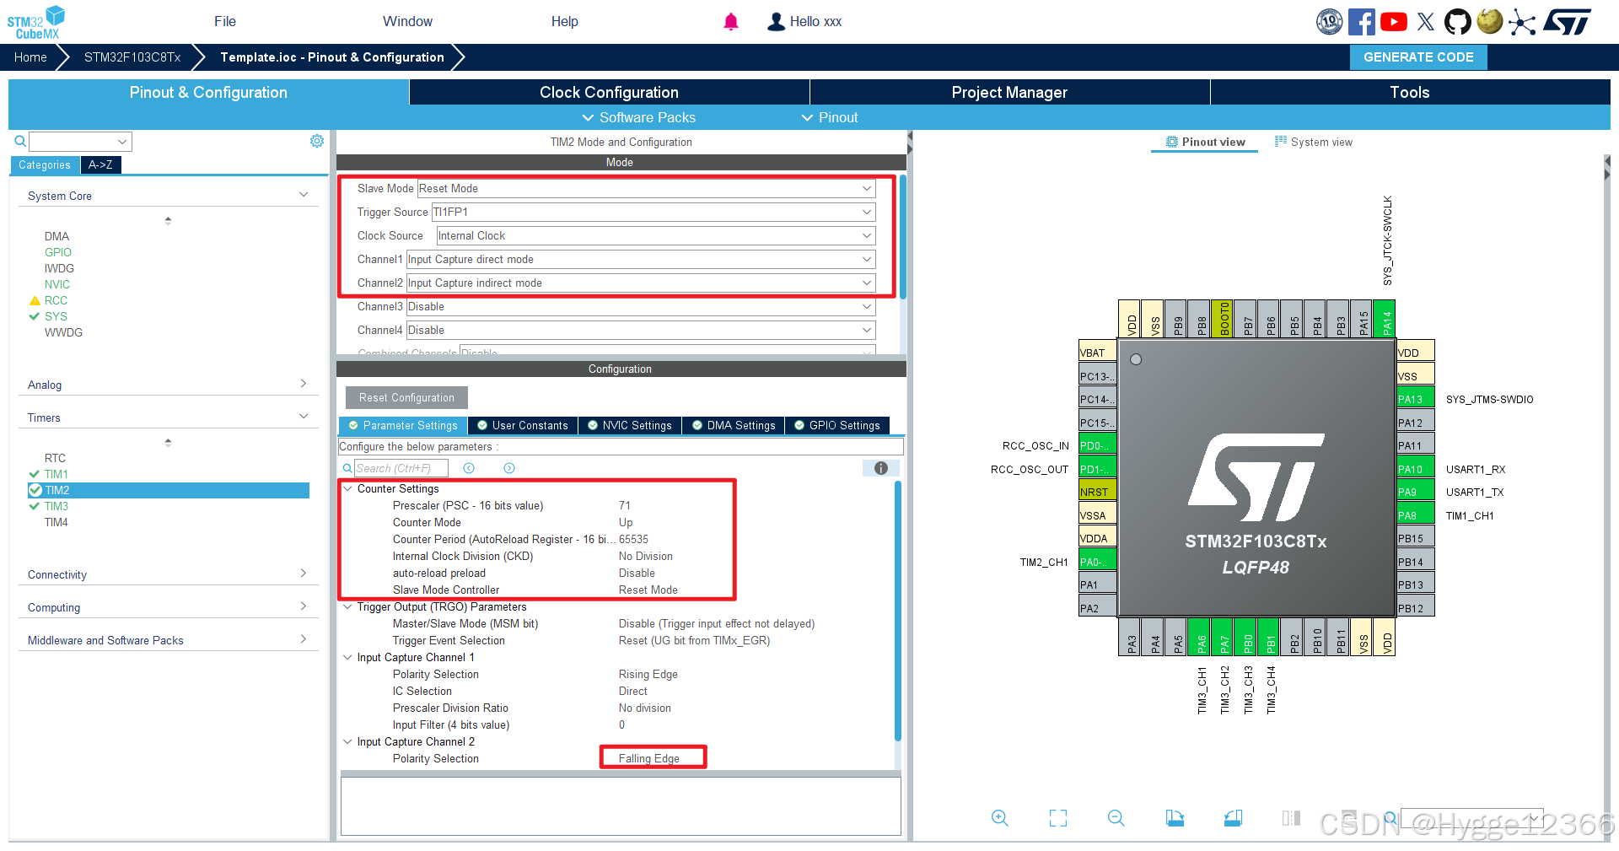Viewport: 1619px width, 851px height.
Task: Go to next parameter search result
Action: click(x=509, y=468)
